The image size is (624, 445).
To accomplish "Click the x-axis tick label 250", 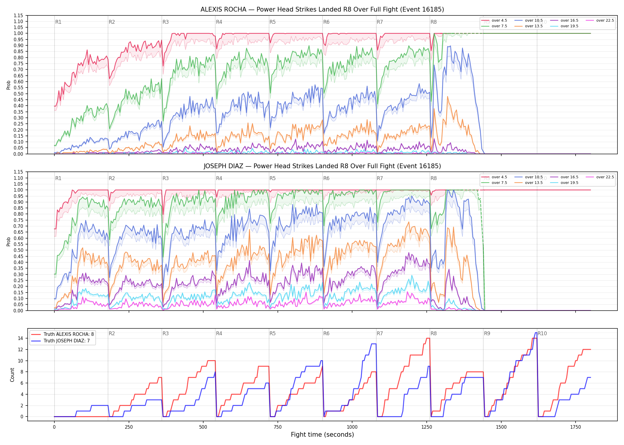I will click(129, 427).
